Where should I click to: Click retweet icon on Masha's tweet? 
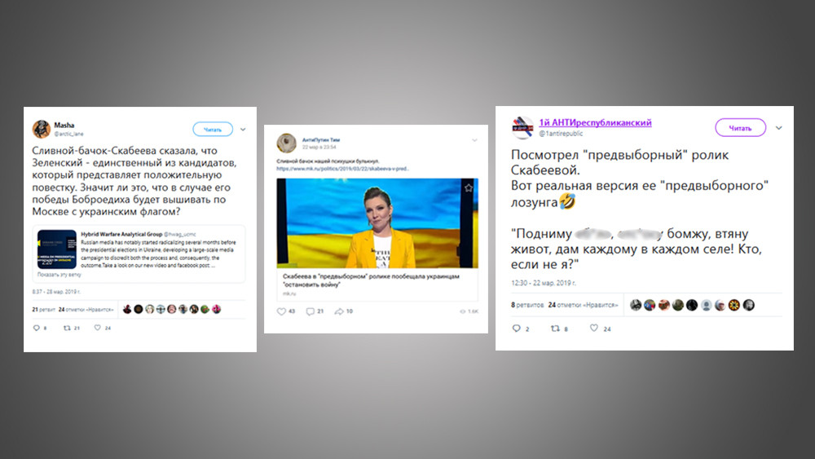click(67, 328)
